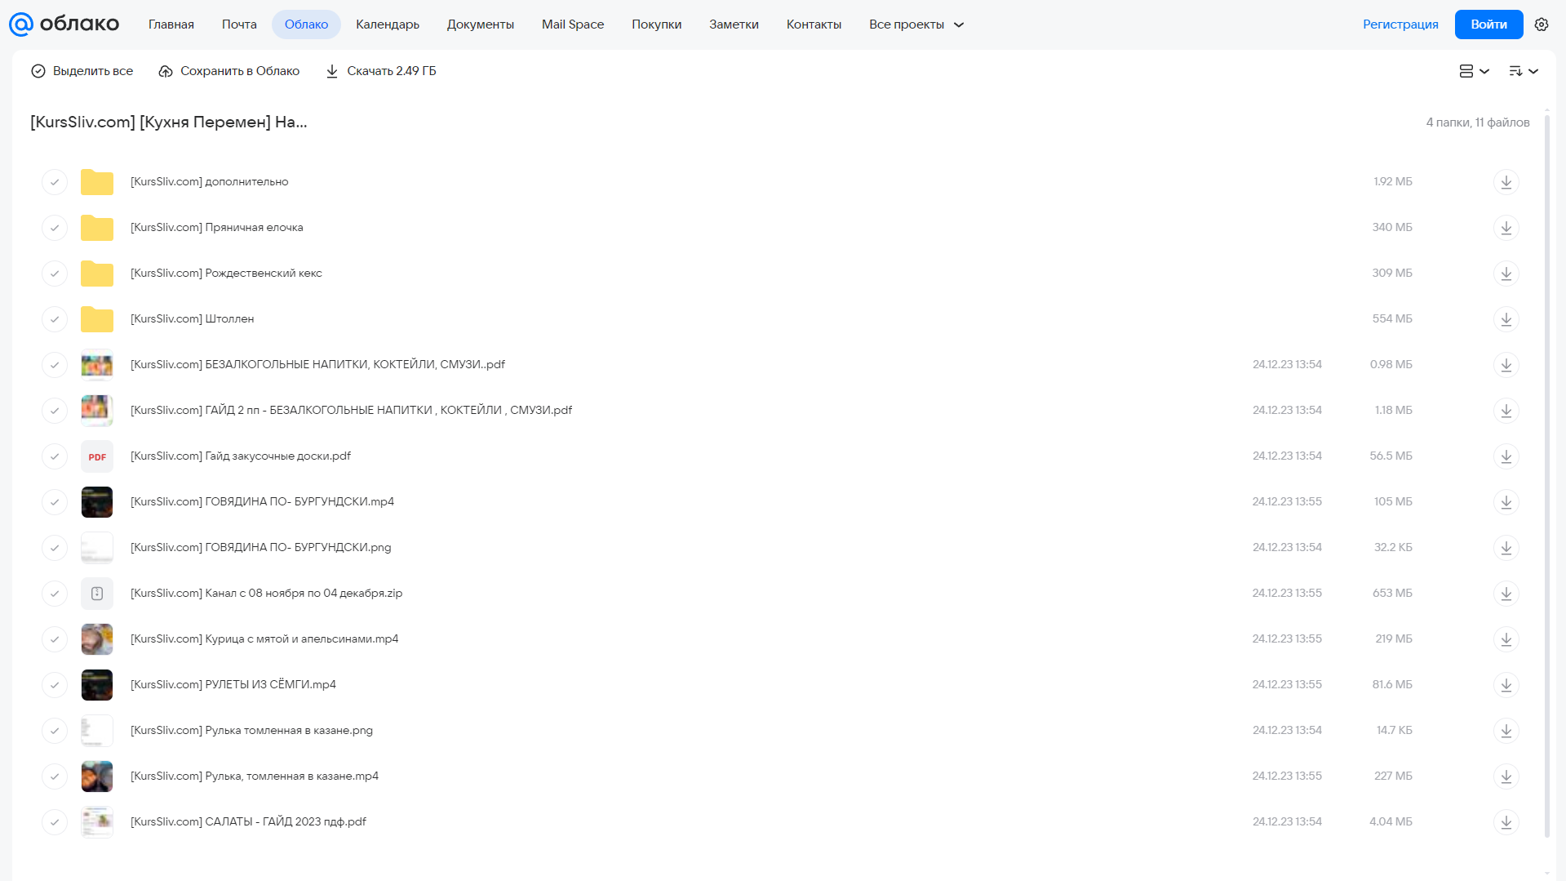The image size is (1566, 881).
Task: Open the Пряничная елочка folder icon
Action: [x=97, y=228]
